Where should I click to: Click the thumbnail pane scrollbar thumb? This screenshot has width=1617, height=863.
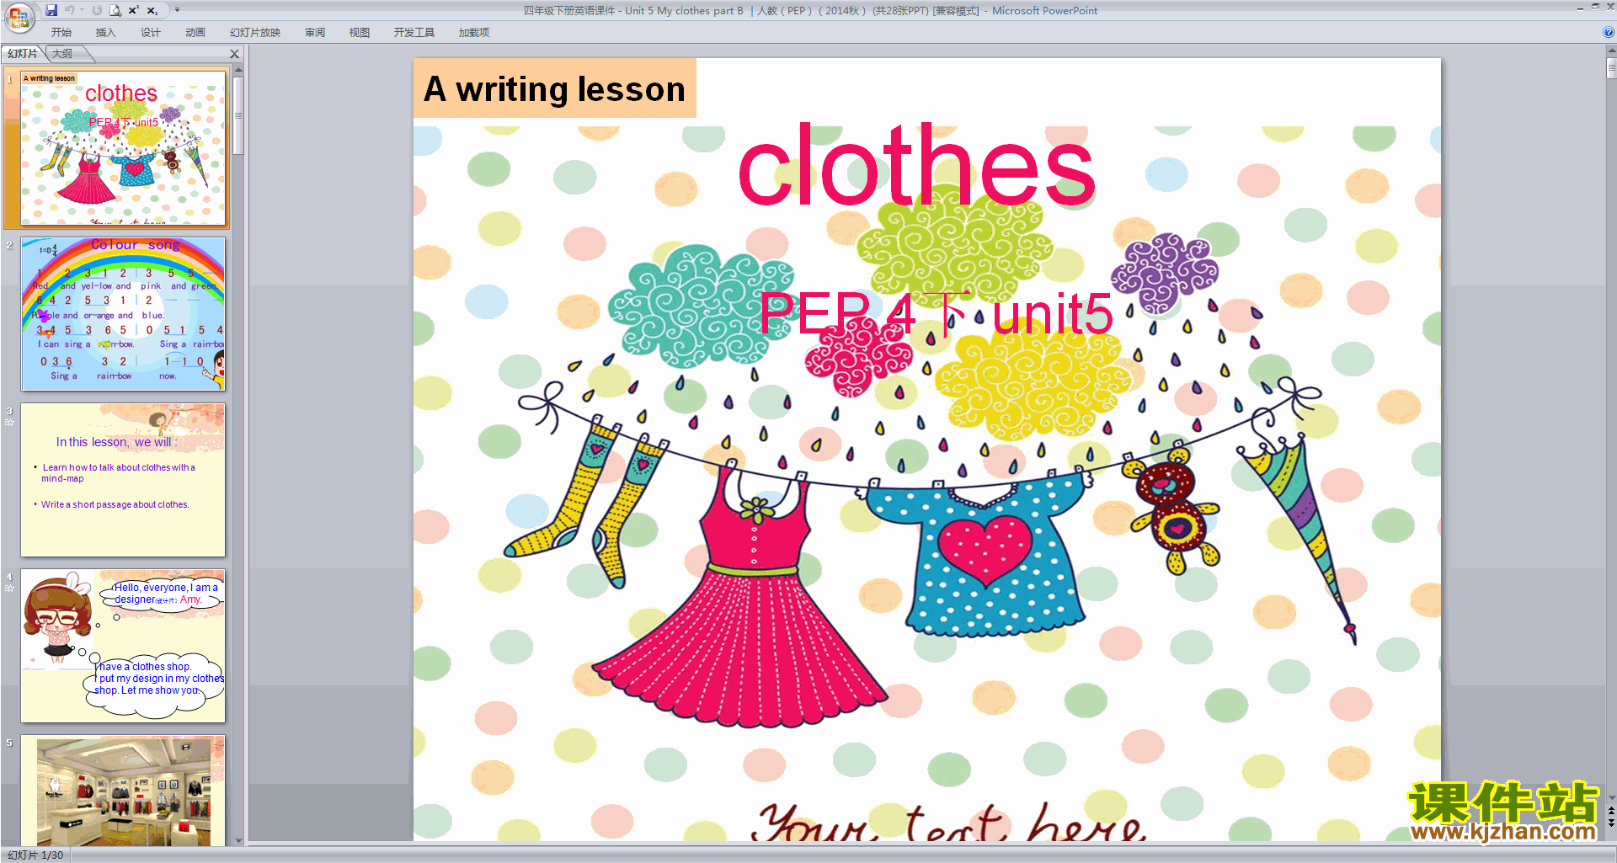click(238, 116)
